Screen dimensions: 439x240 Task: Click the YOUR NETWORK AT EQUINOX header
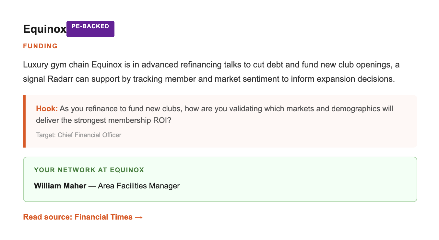tap(89, 170)
